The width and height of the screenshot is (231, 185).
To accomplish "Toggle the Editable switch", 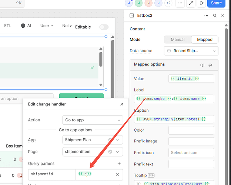I will pyautogui.click(x=104, y=27).
